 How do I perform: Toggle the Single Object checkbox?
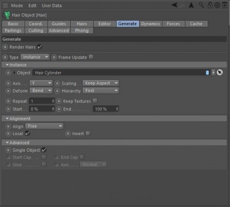pyautogui.click(x=44, y=150)
